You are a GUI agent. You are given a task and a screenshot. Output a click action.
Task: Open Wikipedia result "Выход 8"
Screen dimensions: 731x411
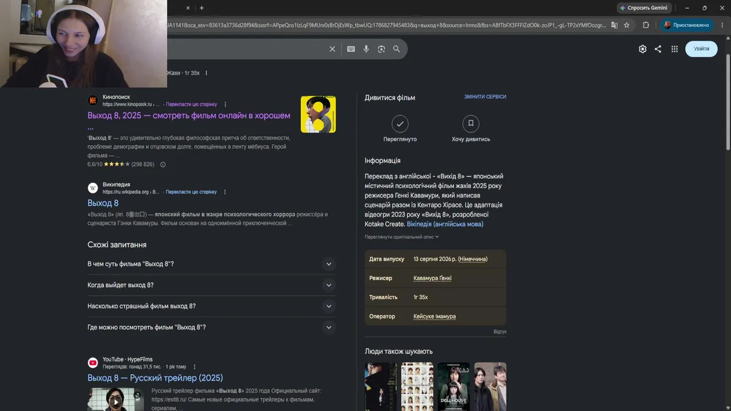point(103,203)
